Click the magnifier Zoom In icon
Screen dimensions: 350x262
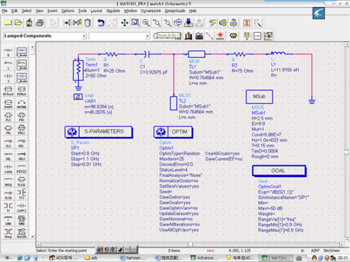pos(146,22)
